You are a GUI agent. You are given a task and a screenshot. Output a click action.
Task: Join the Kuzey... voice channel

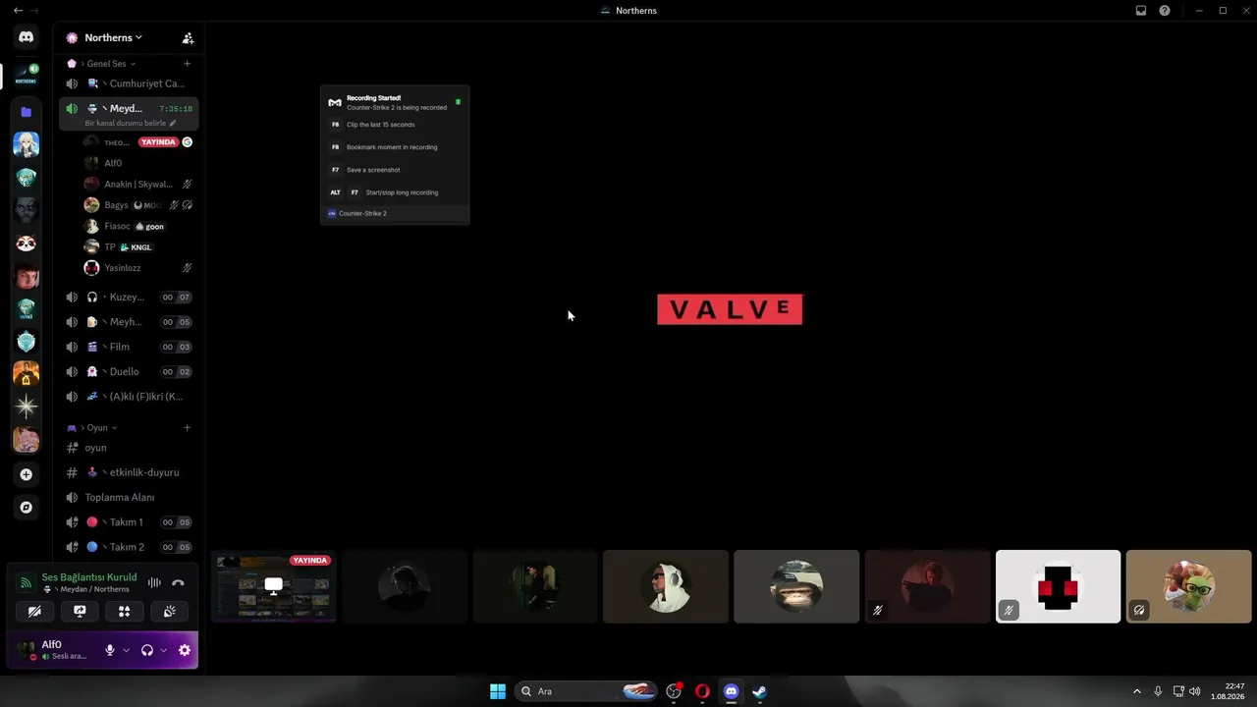(x=128, y=297)
